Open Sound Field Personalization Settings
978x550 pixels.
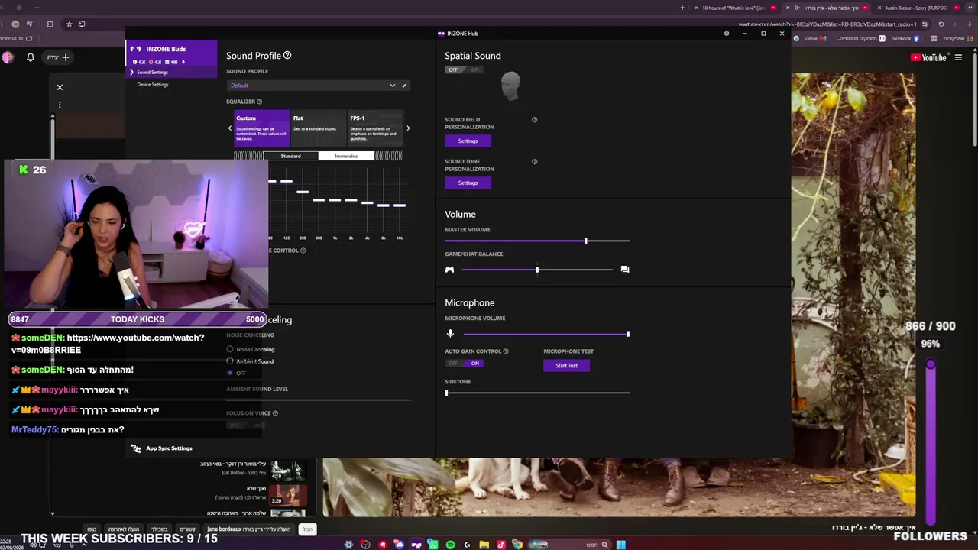(468, 141)
